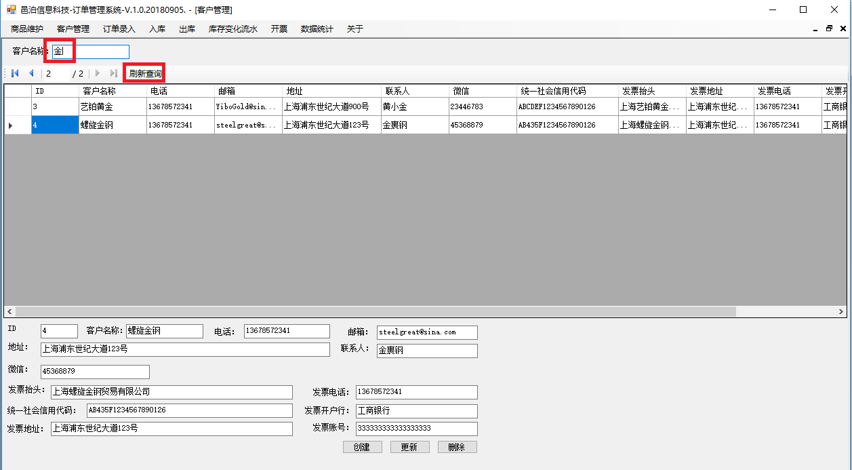852x470 pixels.
Task: Open the 出库 menu
Action: coord(187,29)
